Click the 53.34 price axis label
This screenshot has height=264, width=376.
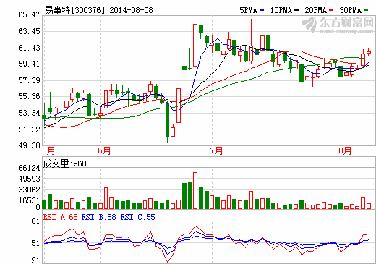[29, 113]
